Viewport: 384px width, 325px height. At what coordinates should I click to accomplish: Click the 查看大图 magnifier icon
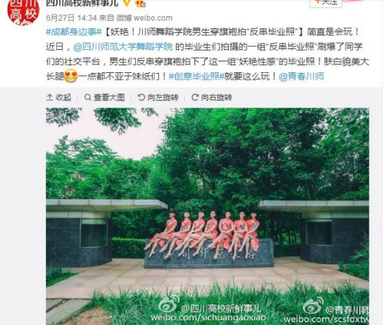pos(88,98)
